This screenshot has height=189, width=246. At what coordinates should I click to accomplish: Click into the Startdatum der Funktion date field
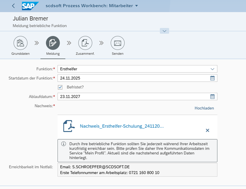click(133, 78)
